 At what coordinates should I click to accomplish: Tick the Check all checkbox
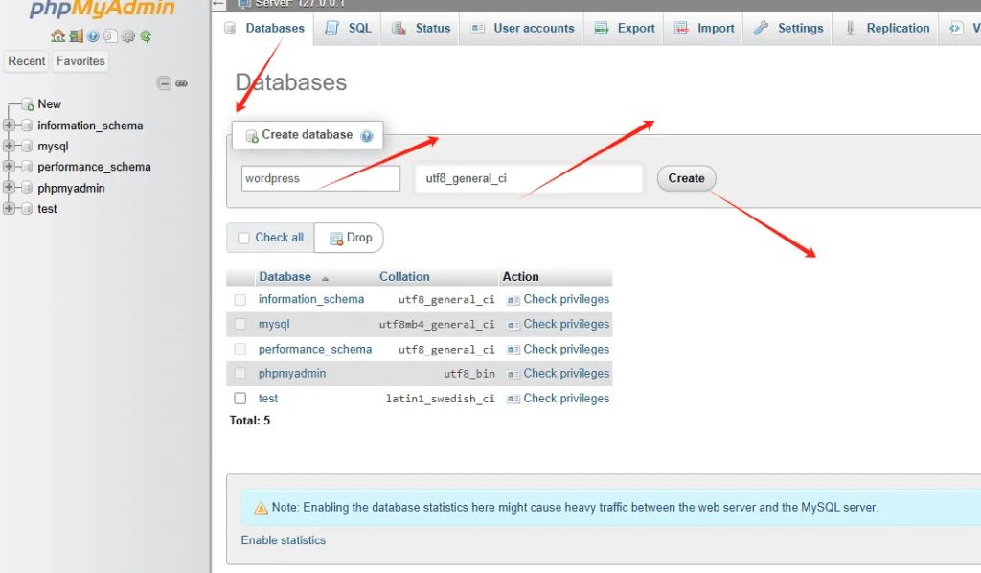243,238
